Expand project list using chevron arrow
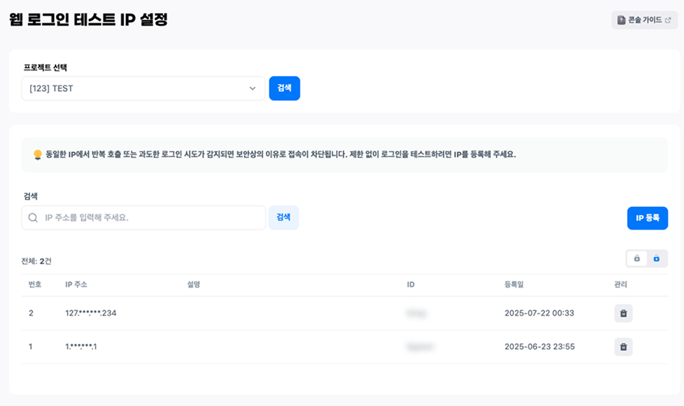 [x=252, y=88]
